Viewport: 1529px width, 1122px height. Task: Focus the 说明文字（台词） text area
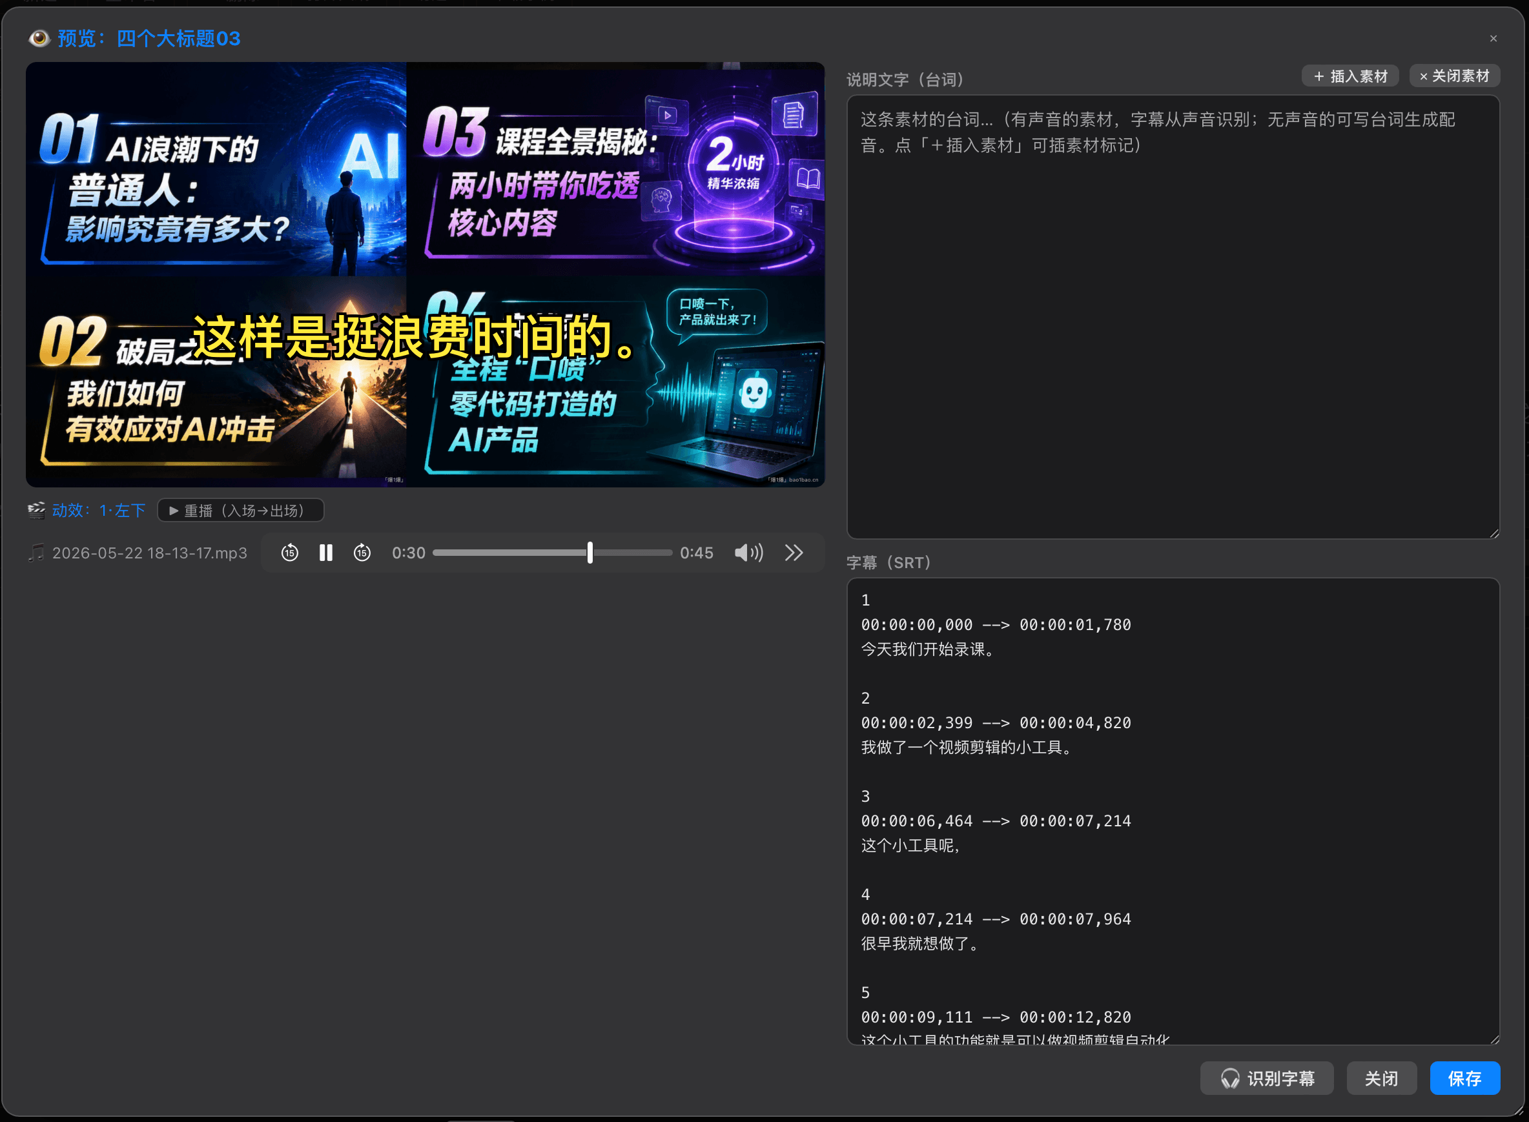[1173, 317]
